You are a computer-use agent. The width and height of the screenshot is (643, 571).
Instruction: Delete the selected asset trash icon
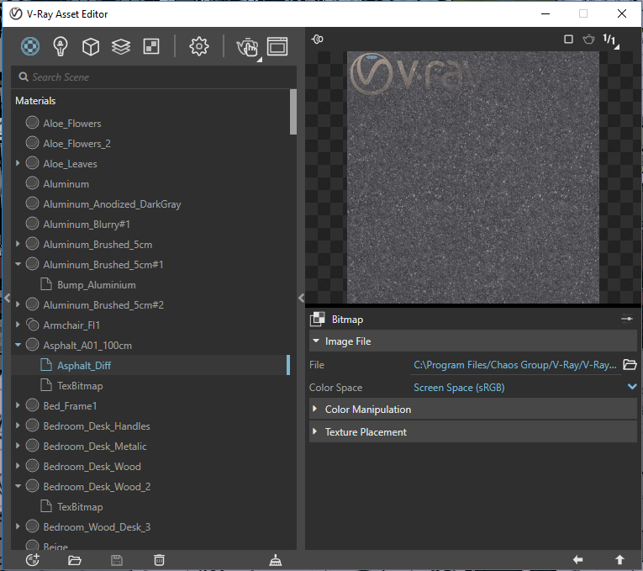159,560
